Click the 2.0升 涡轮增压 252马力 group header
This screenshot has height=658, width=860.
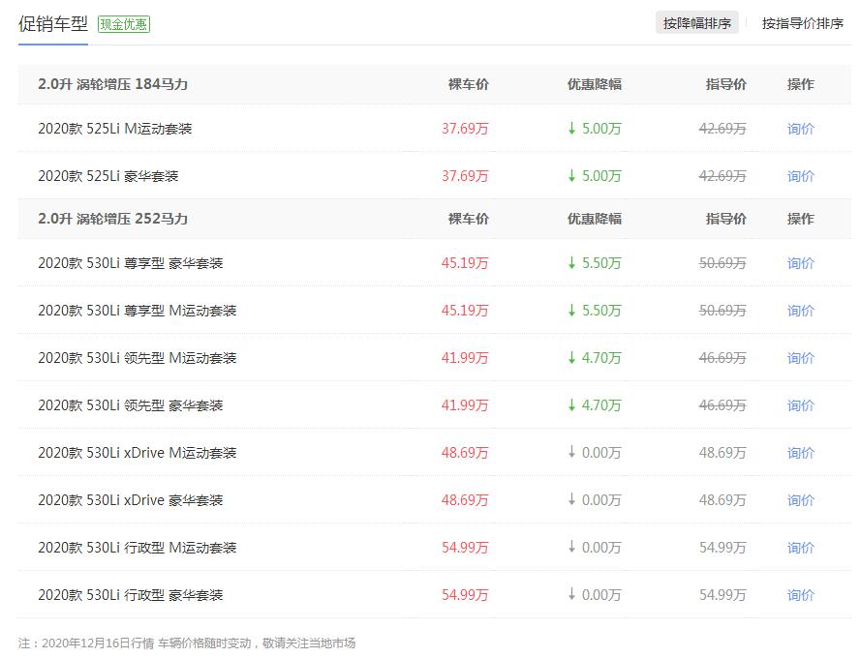click(113, 219)
